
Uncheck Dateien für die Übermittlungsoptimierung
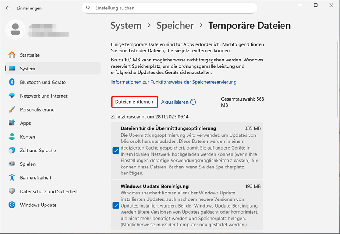pyautogui.click(x=115, y=150)
